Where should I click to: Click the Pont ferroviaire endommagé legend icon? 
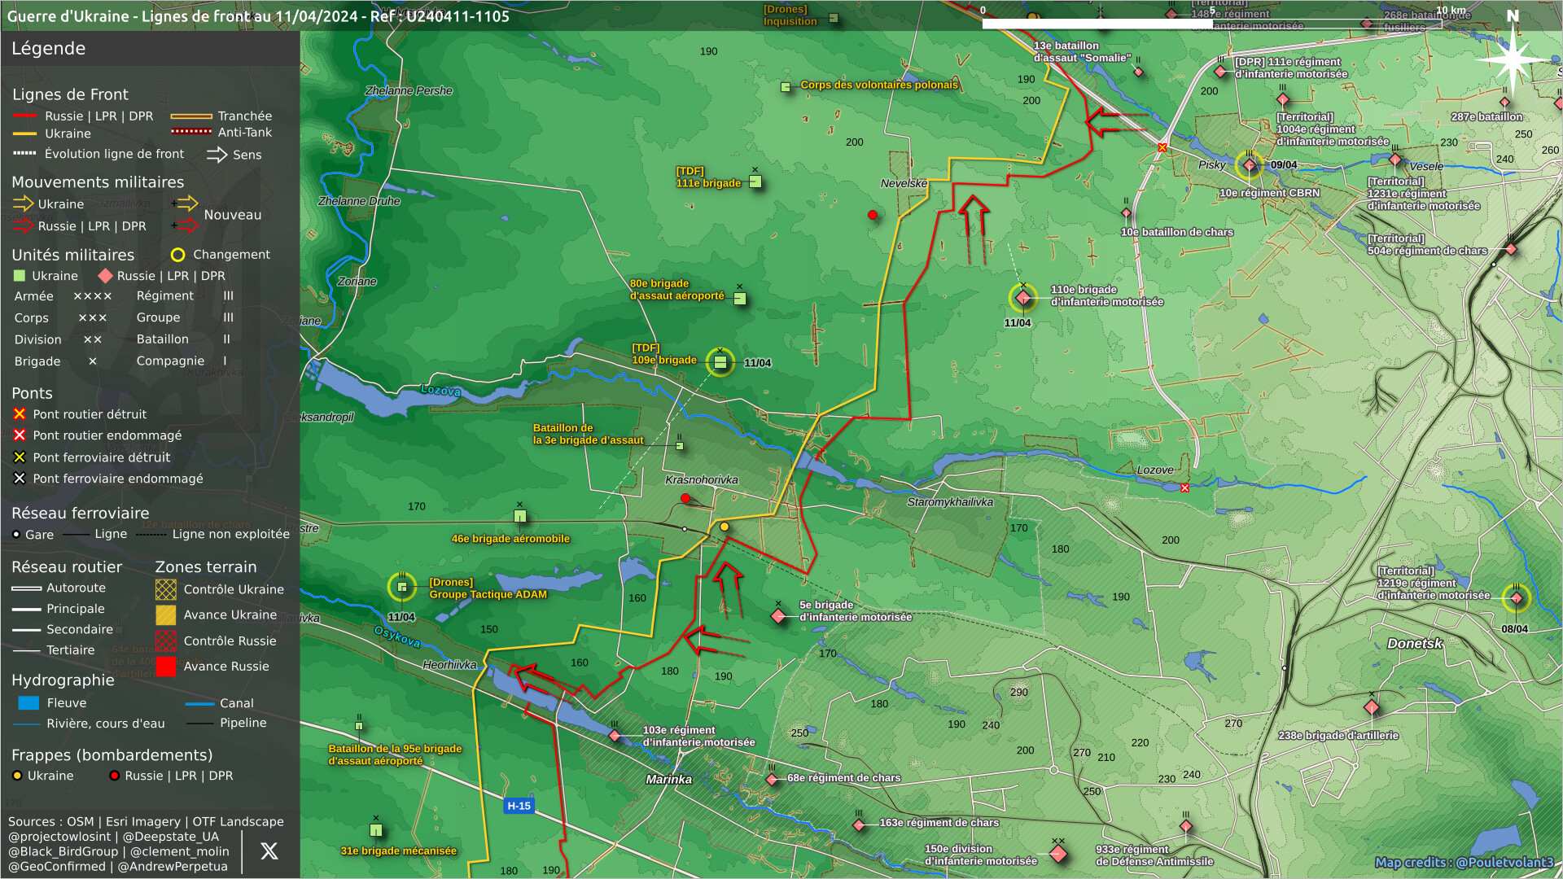point(20,479)
